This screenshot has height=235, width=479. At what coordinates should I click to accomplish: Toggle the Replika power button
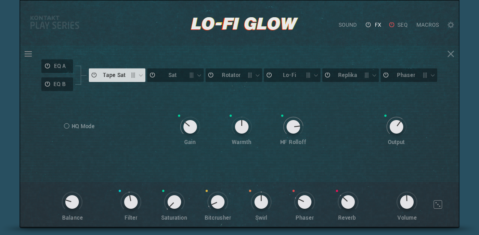click(327, 75)
